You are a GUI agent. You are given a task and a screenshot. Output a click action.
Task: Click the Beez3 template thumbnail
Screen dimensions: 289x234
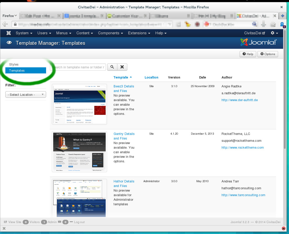(x=79, y=104)
